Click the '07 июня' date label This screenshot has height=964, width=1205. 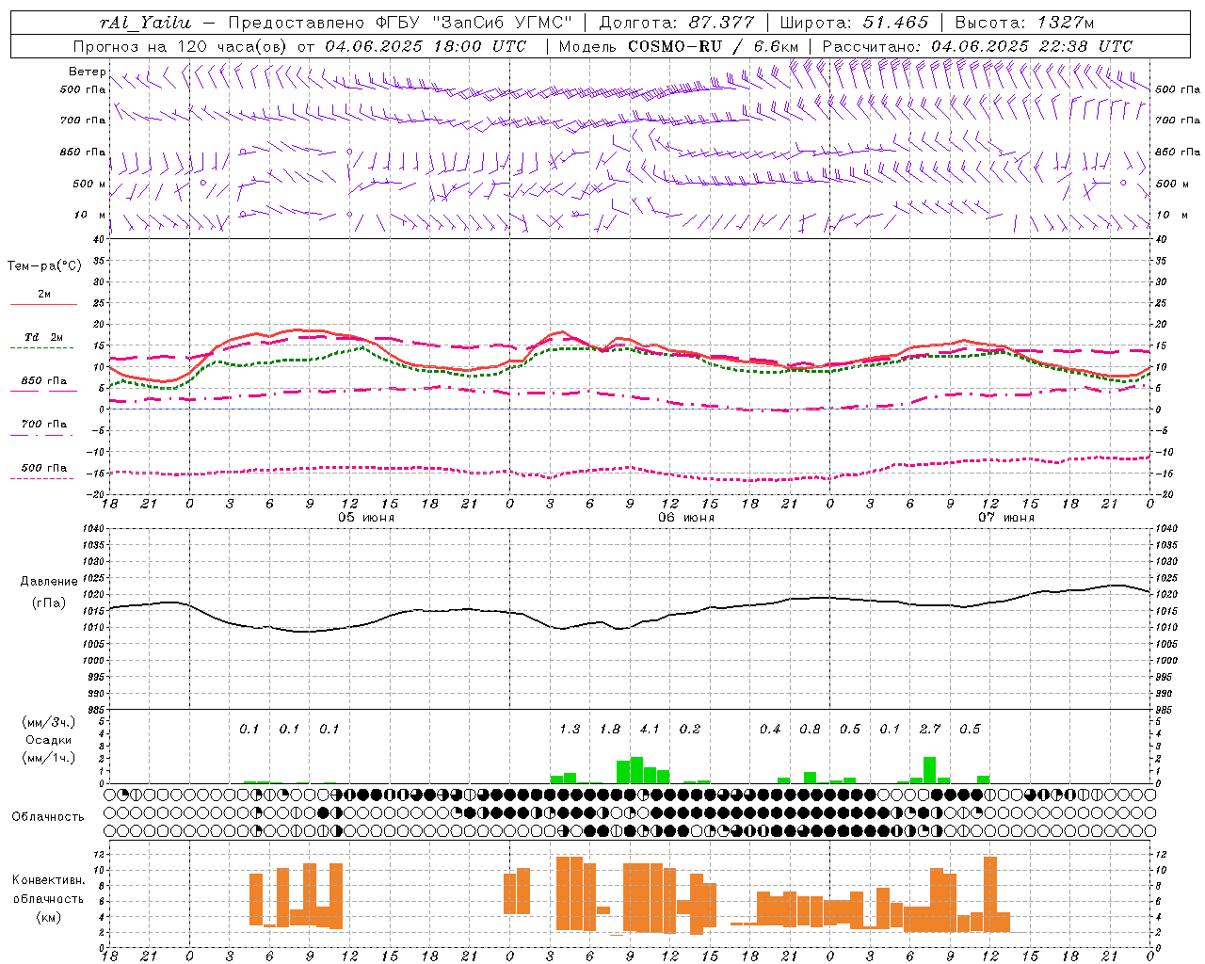[1006, 518]
